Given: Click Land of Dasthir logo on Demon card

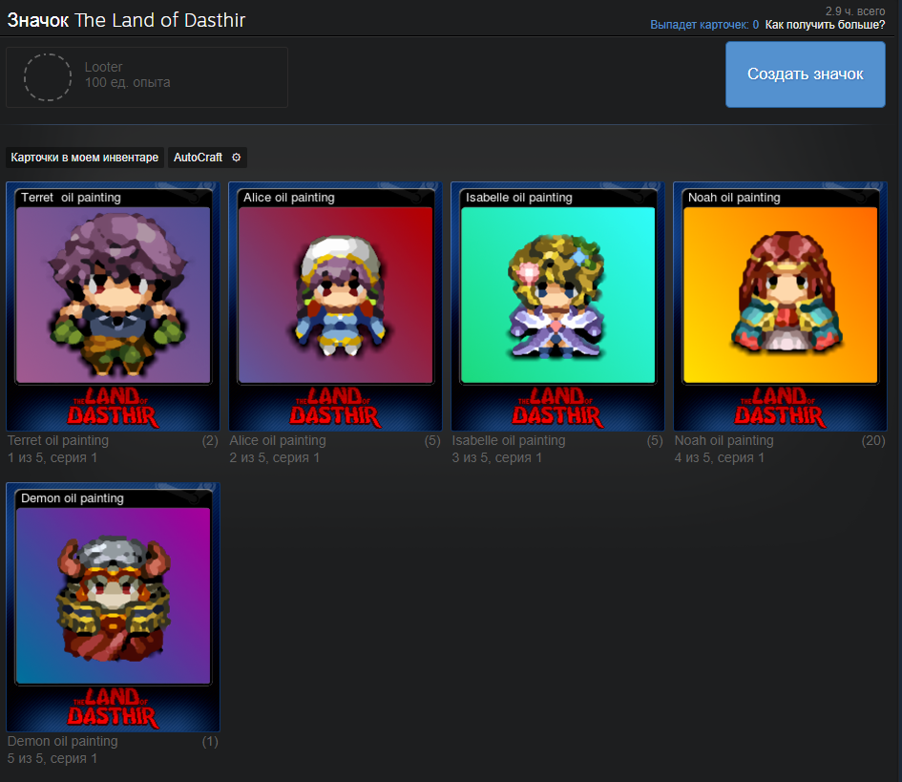Looking at the screenshot, I should [x=113, y=708].
